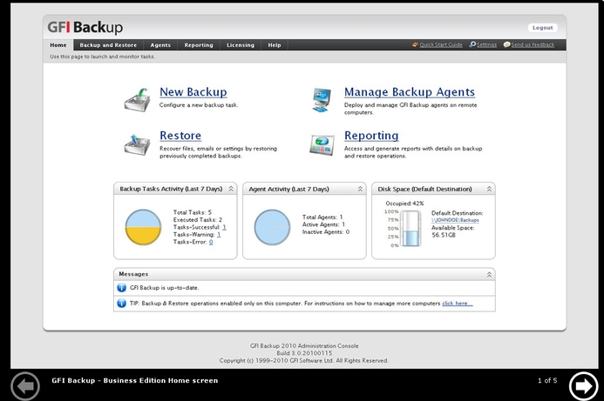Go to the next slide arrow
The image size is (604, 401).
click(x=584, y=386)
